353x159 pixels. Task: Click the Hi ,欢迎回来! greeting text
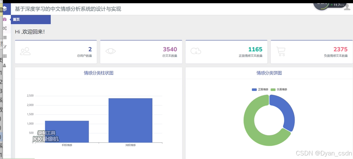30,32
